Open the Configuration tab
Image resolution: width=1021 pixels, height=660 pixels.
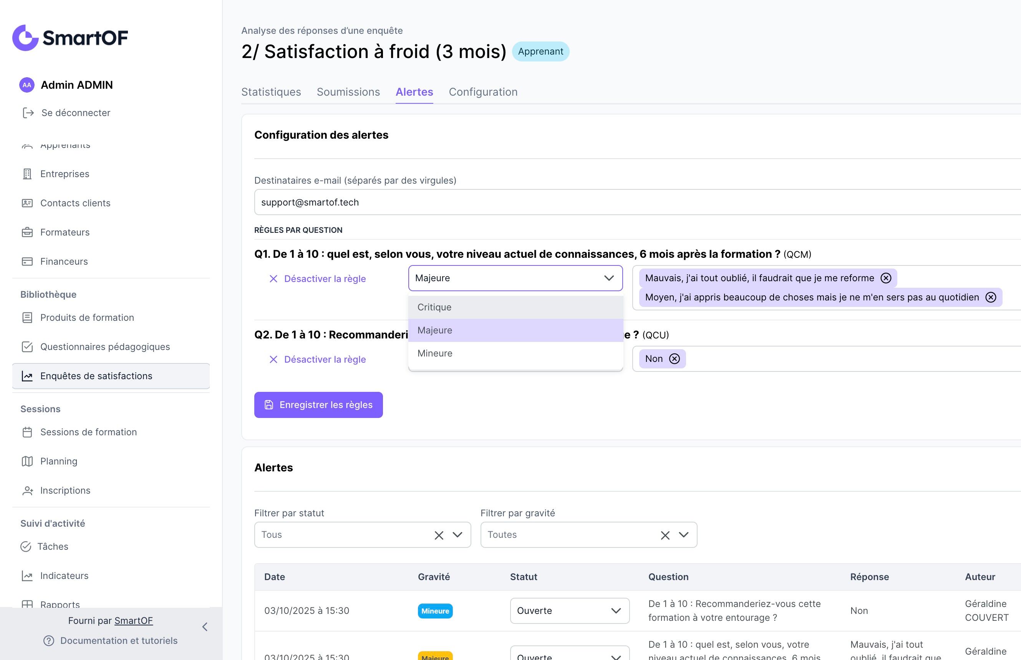483,92
